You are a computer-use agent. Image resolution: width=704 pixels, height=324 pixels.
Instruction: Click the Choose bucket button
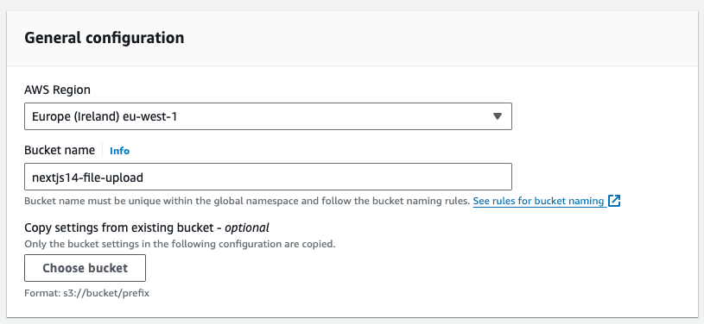(x=85, y=268)
